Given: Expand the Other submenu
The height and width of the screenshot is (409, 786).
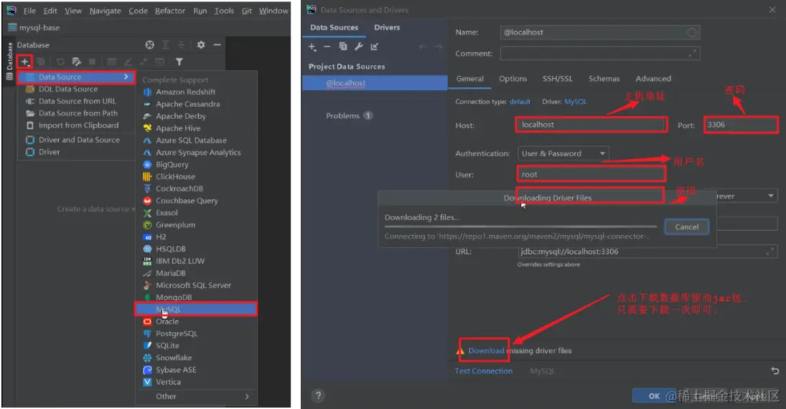Looking at the screenshot, I should (196, 397).
